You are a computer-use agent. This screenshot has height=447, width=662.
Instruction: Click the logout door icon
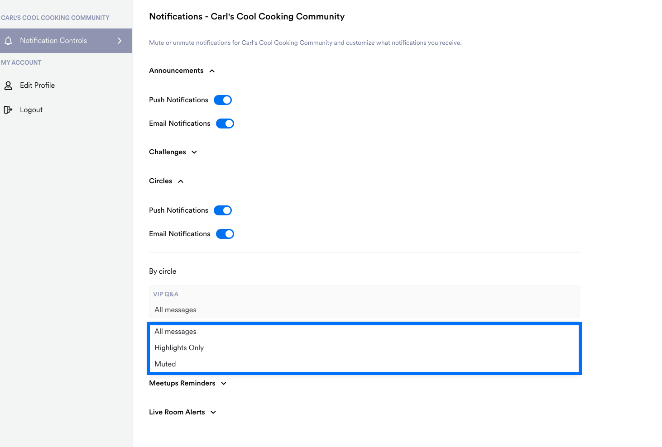(x=8, y=110)
